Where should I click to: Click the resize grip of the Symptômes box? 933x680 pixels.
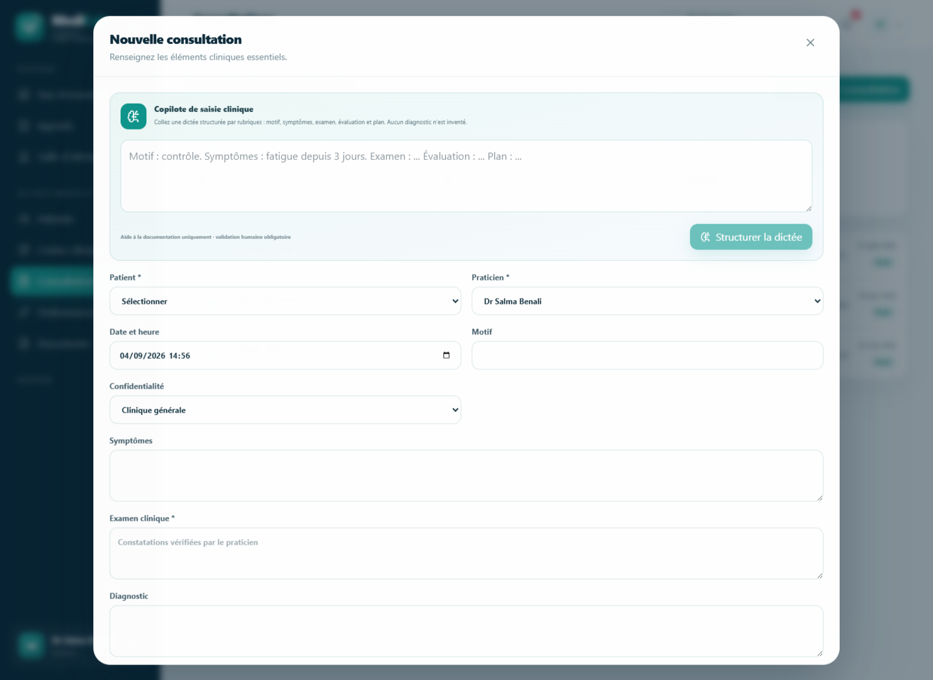pyautogui.click(x=820, y=498)
